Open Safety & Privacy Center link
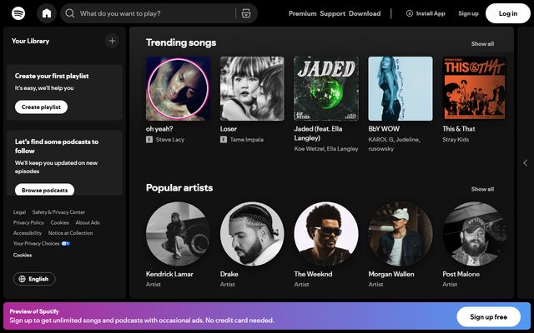 point(58,212)
